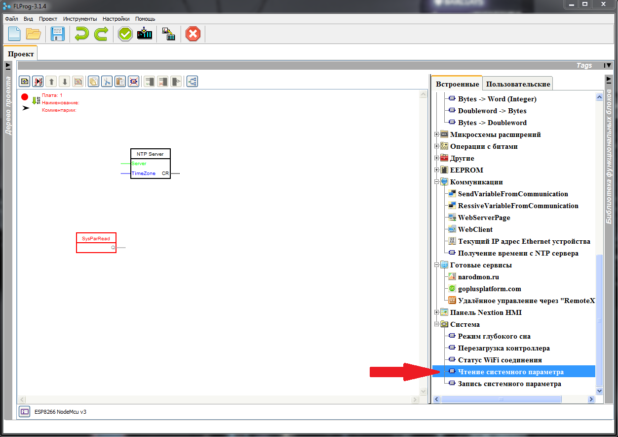Click the invert block pin icon
This screenshot has height=437, width=618.
coord(176,82)
